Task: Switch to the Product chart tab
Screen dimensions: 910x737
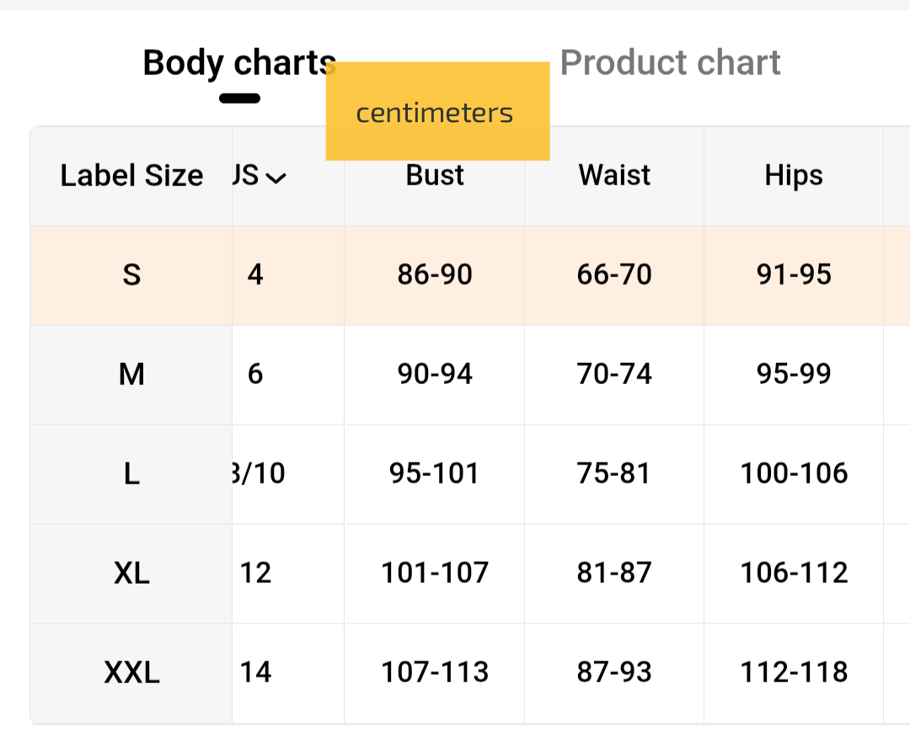Action: [x=670, y=63]
